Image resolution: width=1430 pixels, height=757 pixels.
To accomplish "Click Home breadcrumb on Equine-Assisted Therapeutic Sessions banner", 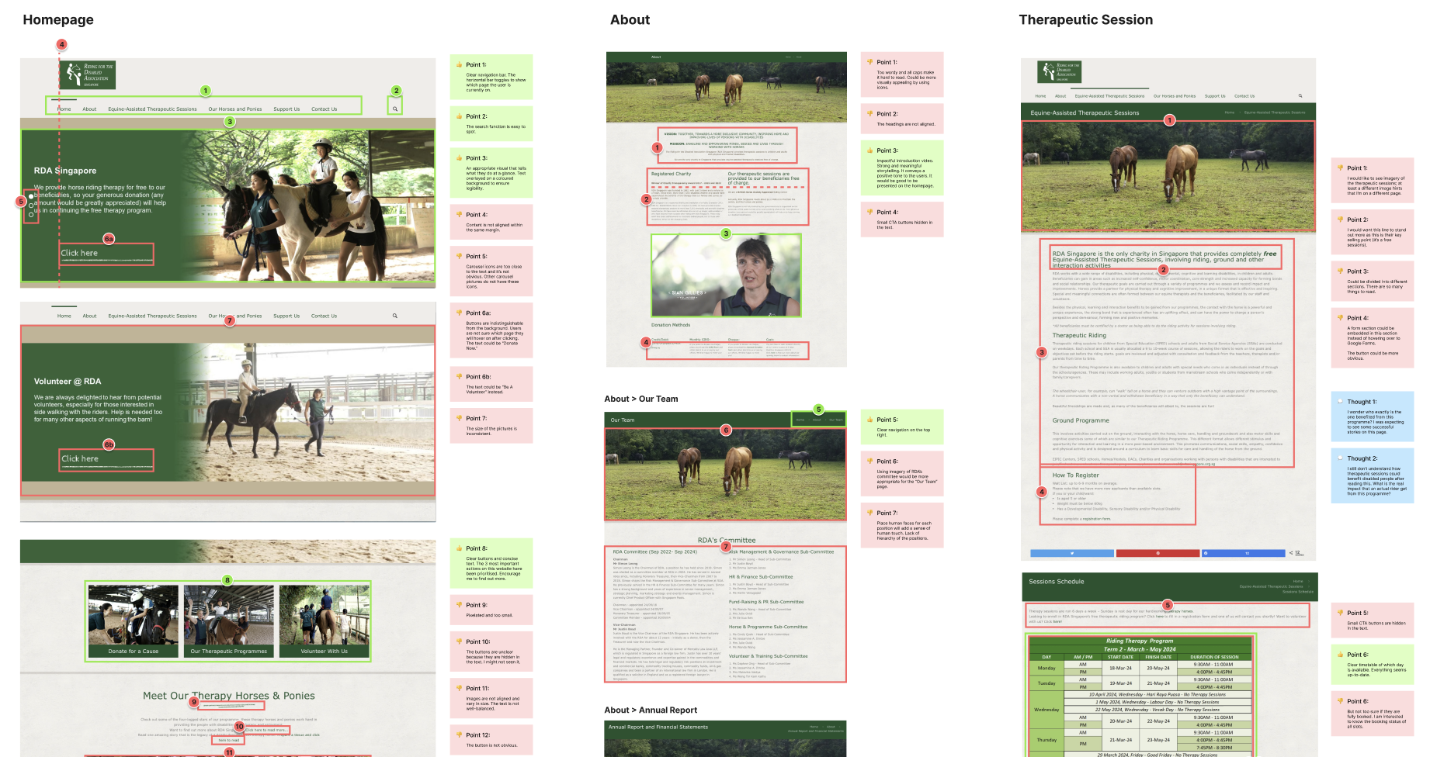I will 1229,112.
